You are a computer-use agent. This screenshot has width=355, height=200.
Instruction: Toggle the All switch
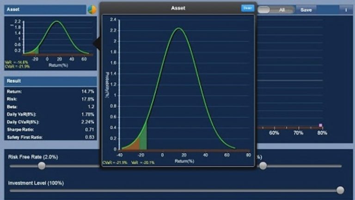tap(275, 10)
